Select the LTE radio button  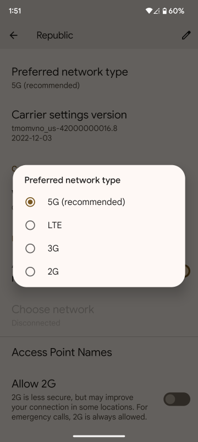click(30, 225)
